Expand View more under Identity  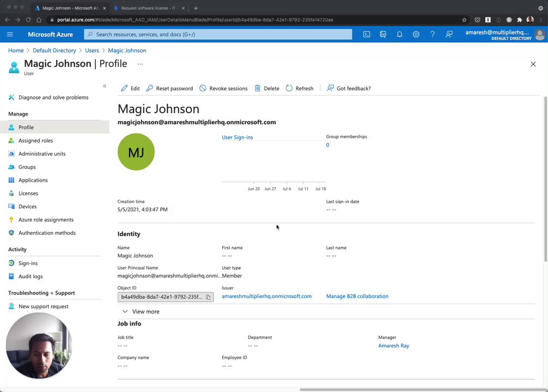(141, 311)
